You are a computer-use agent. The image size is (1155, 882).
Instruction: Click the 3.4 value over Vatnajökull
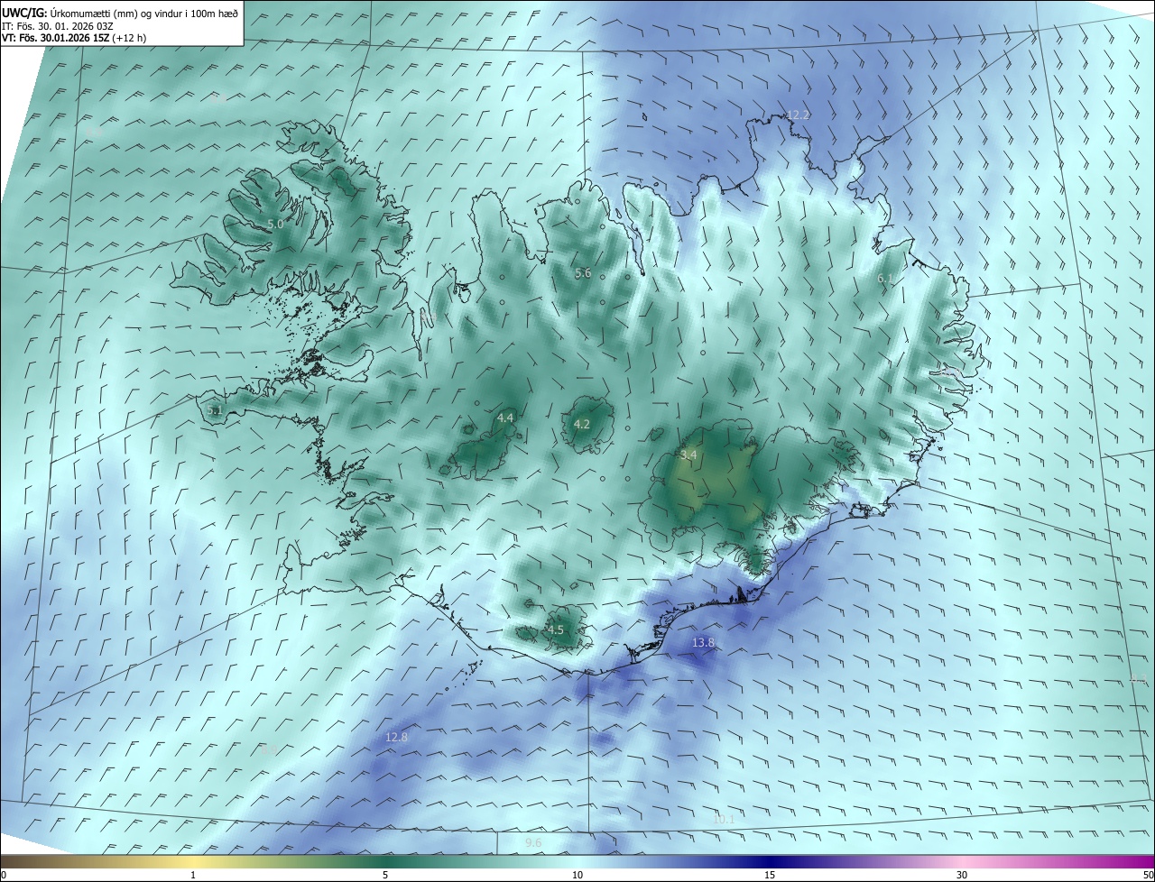688,455
